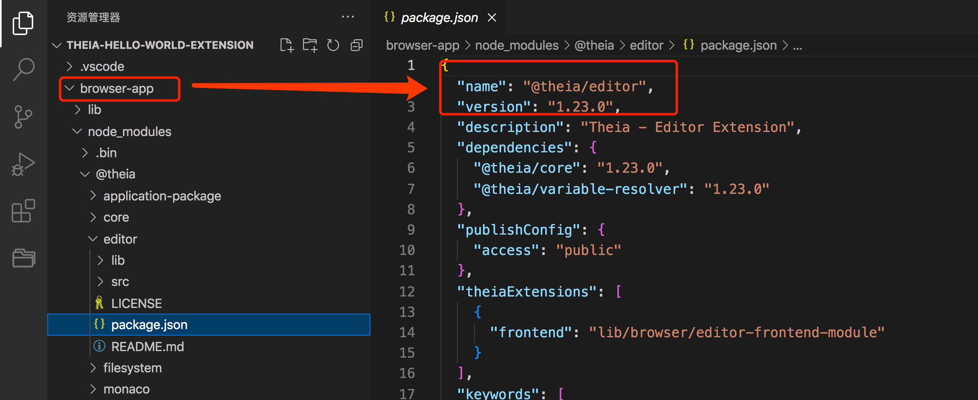This screenshot has width=978, height=400.
Task: Click the README.md info icon
Action: (99, 346)
